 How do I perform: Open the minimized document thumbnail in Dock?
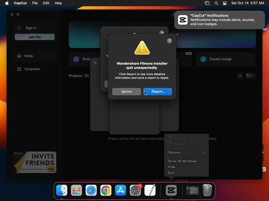pos(193,191)
